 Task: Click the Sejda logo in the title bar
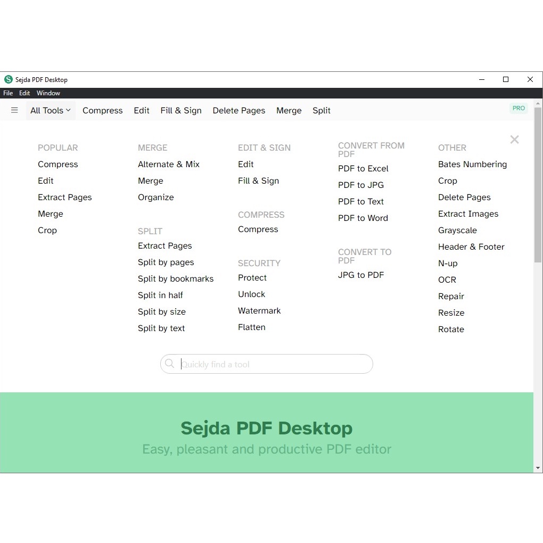(x=8, y=79)
